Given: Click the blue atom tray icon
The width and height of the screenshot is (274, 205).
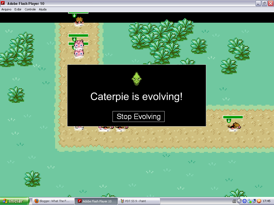Looking at the screenshot, I should pos(245,201).
